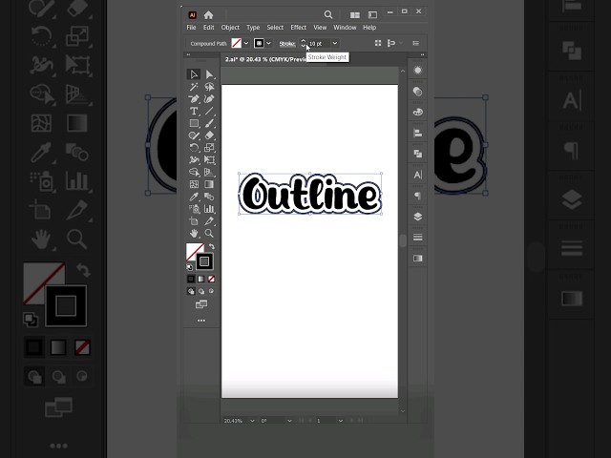Select the Artboard tool
Viewport: 611px width, 458px height.
coord(194,221)
